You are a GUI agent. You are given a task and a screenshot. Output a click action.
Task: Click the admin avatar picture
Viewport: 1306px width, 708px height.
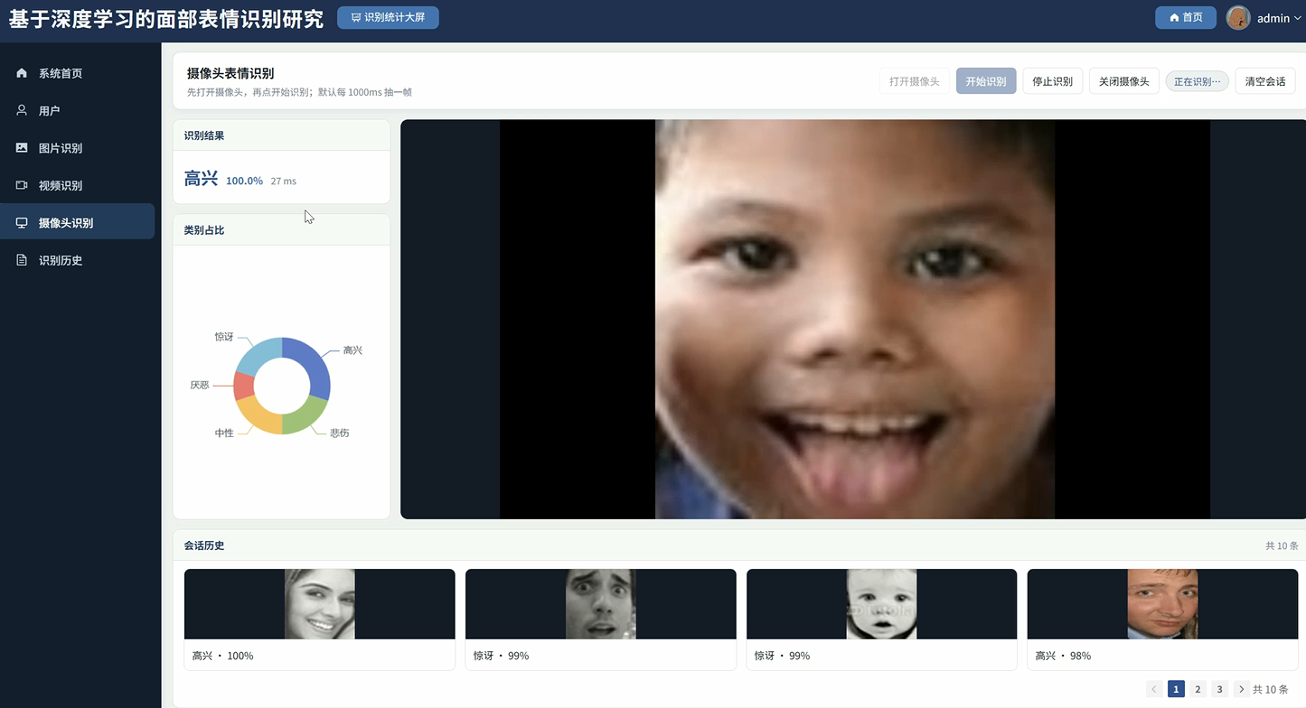1238,18
